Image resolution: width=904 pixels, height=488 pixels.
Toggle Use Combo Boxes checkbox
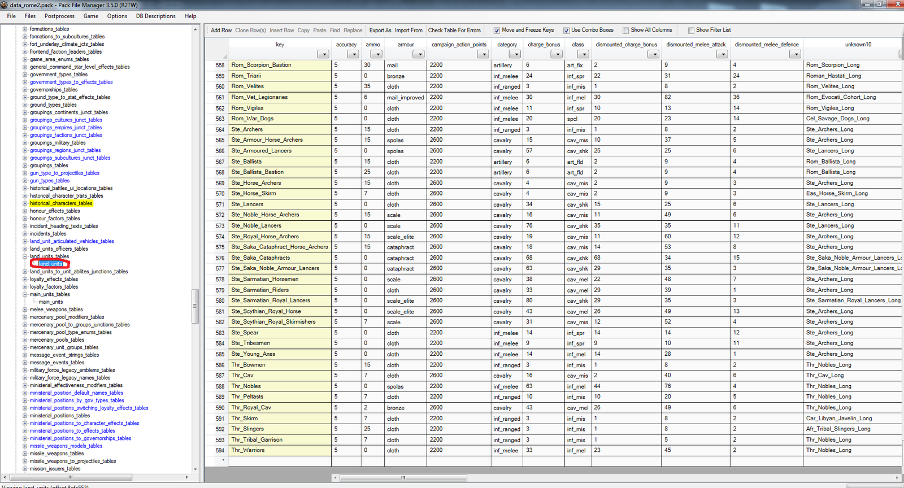tap(566, 30)
